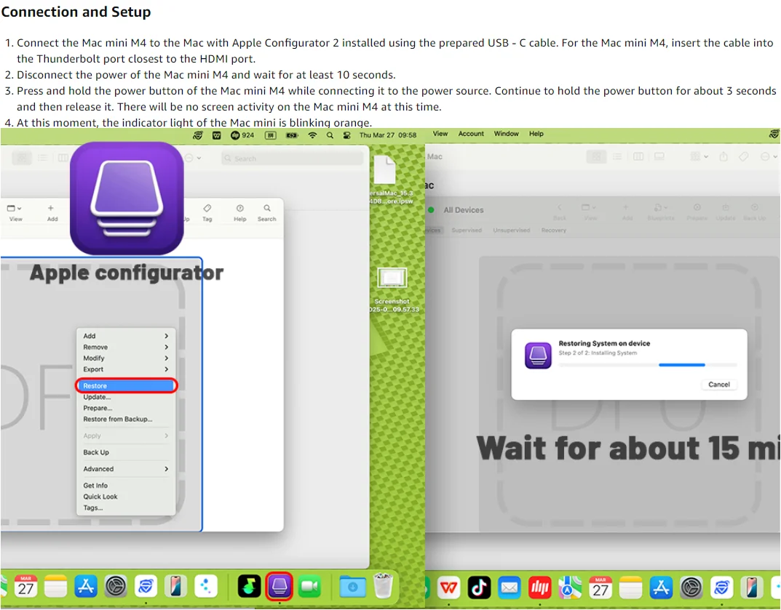The image size is (781, 610).
Task: Open Spotlight search from the menu bar
Action: [330, 135]
